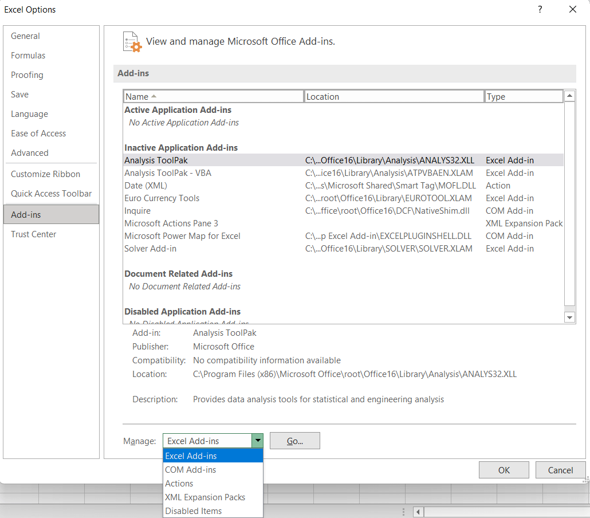The image size is (590, 518).
Task: Switch to the Trust Center page
Action: pos(33,234)
